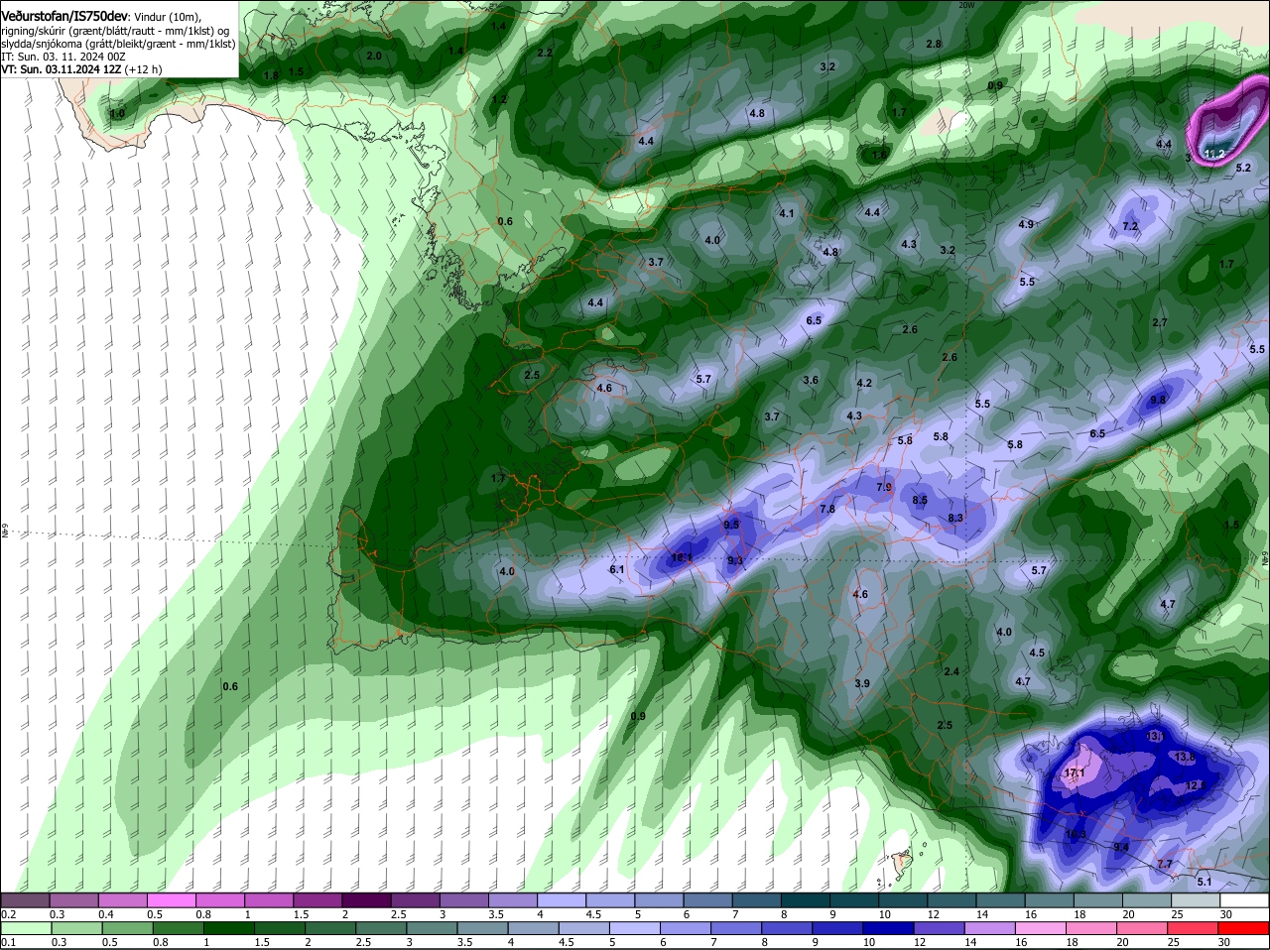This screenshot has width=1270, height=950.
Task: Select the 13.8 precipitation value
Action: point(1185,757)
